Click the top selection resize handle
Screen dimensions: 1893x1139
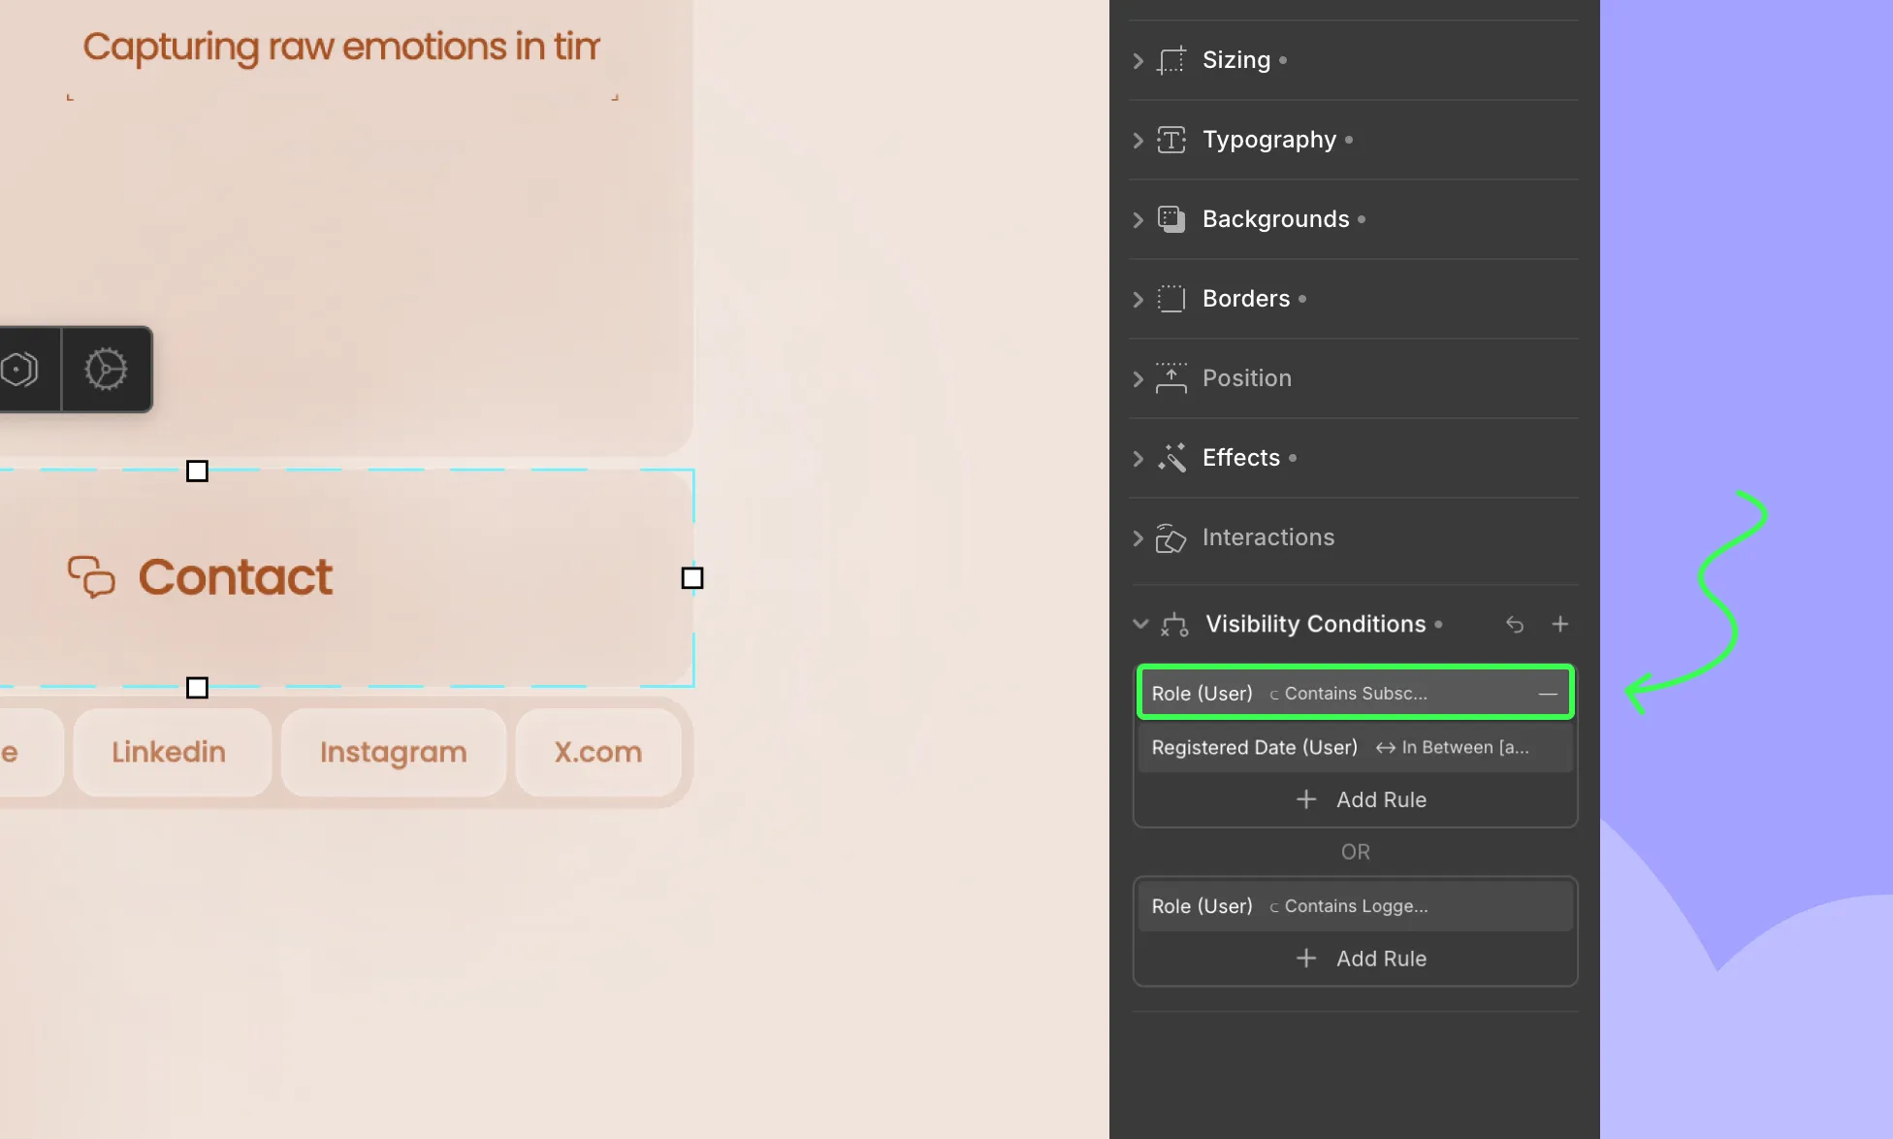pos(197,471)
